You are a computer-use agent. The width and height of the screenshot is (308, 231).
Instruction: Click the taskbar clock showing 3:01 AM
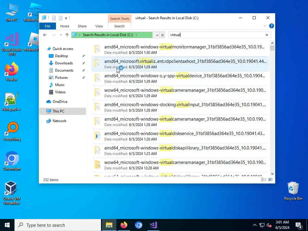click(282, 225)
